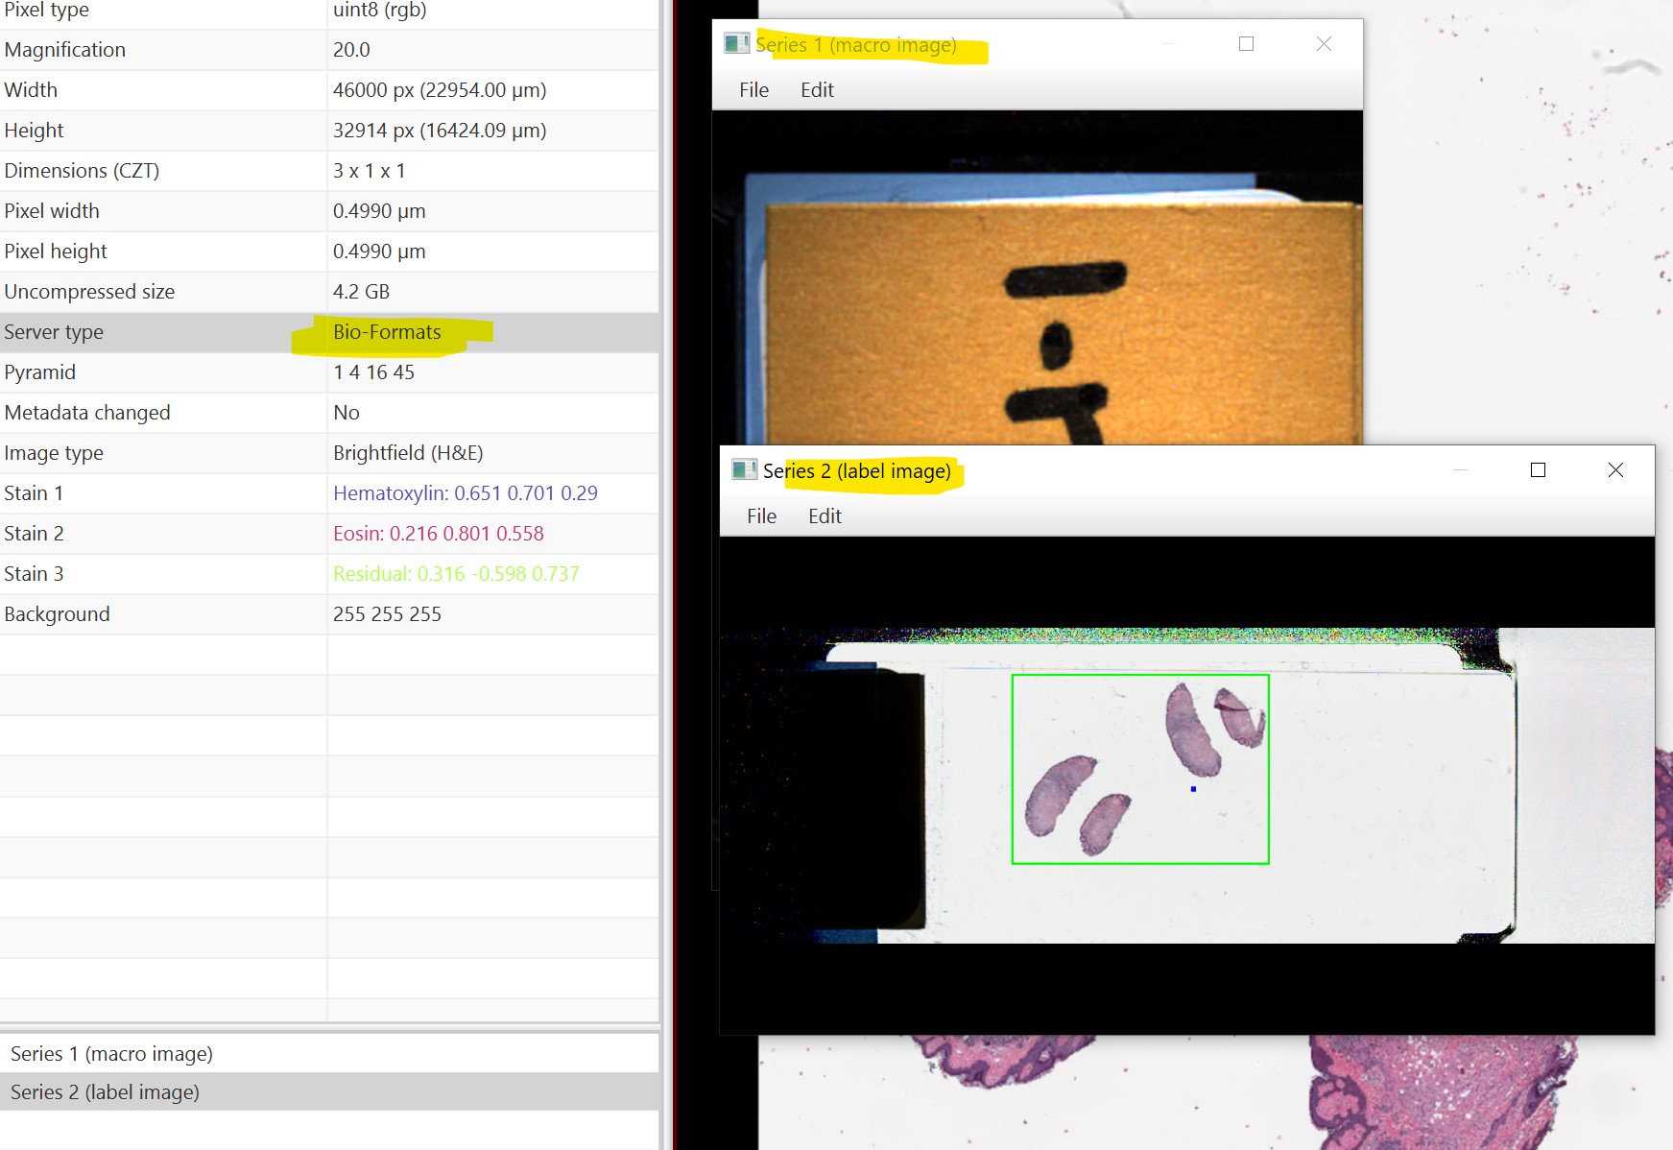This screenshot has height=1150, width=1673.
Task: Click Dimensions (CZT) value 3 x 1 x 1
Action: coord(370,171)
